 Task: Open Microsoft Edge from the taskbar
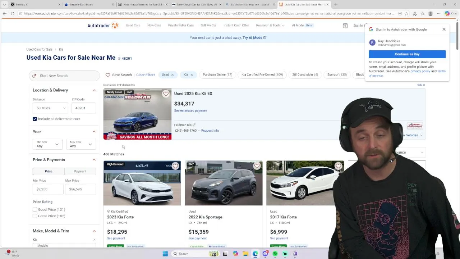point(255,254)
